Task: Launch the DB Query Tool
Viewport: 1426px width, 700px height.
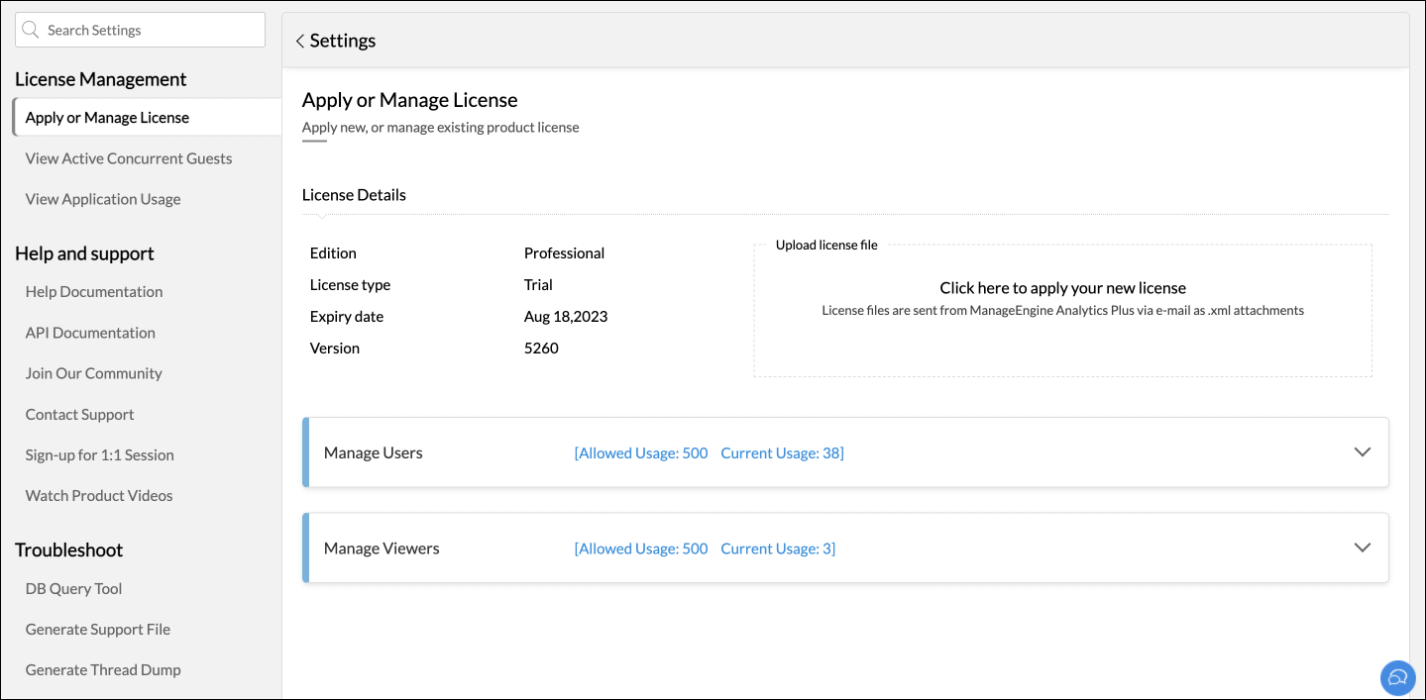Action: click(x=73, y=589)
